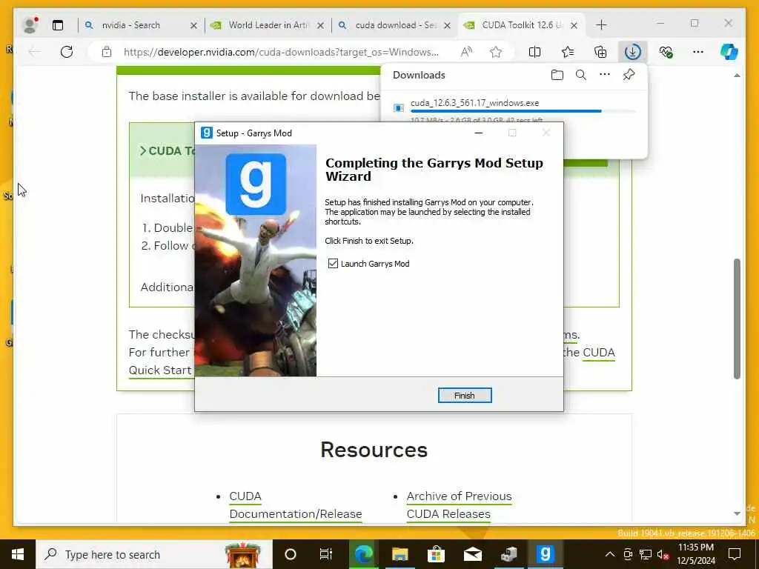Click the Finish button in Garrys Mod setup
The image size is (759, 569).
coord(464,396)
